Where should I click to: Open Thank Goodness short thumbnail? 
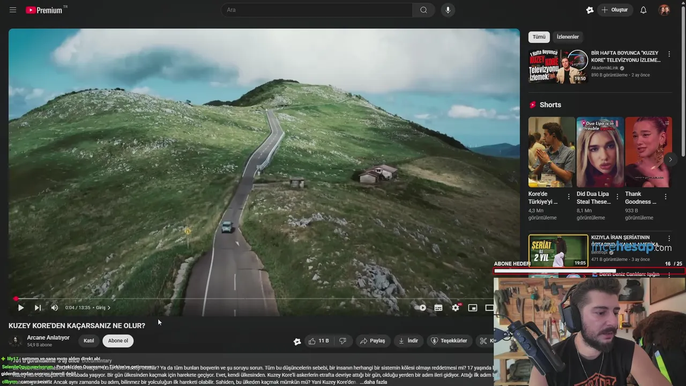648,152
